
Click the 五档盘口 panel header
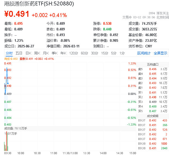153,64
